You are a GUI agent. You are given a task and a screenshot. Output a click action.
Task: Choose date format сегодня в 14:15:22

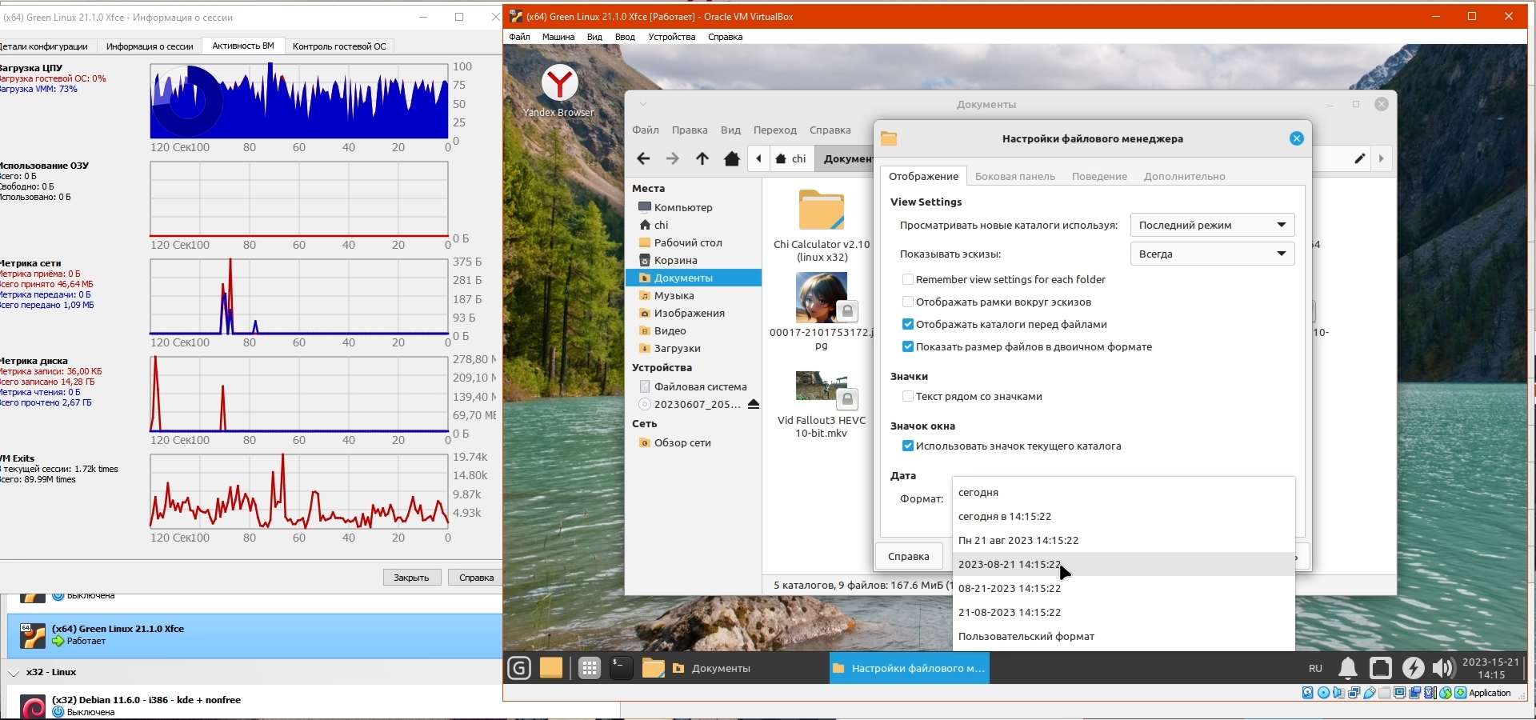pyautogui.click(x=1123, y=516)
